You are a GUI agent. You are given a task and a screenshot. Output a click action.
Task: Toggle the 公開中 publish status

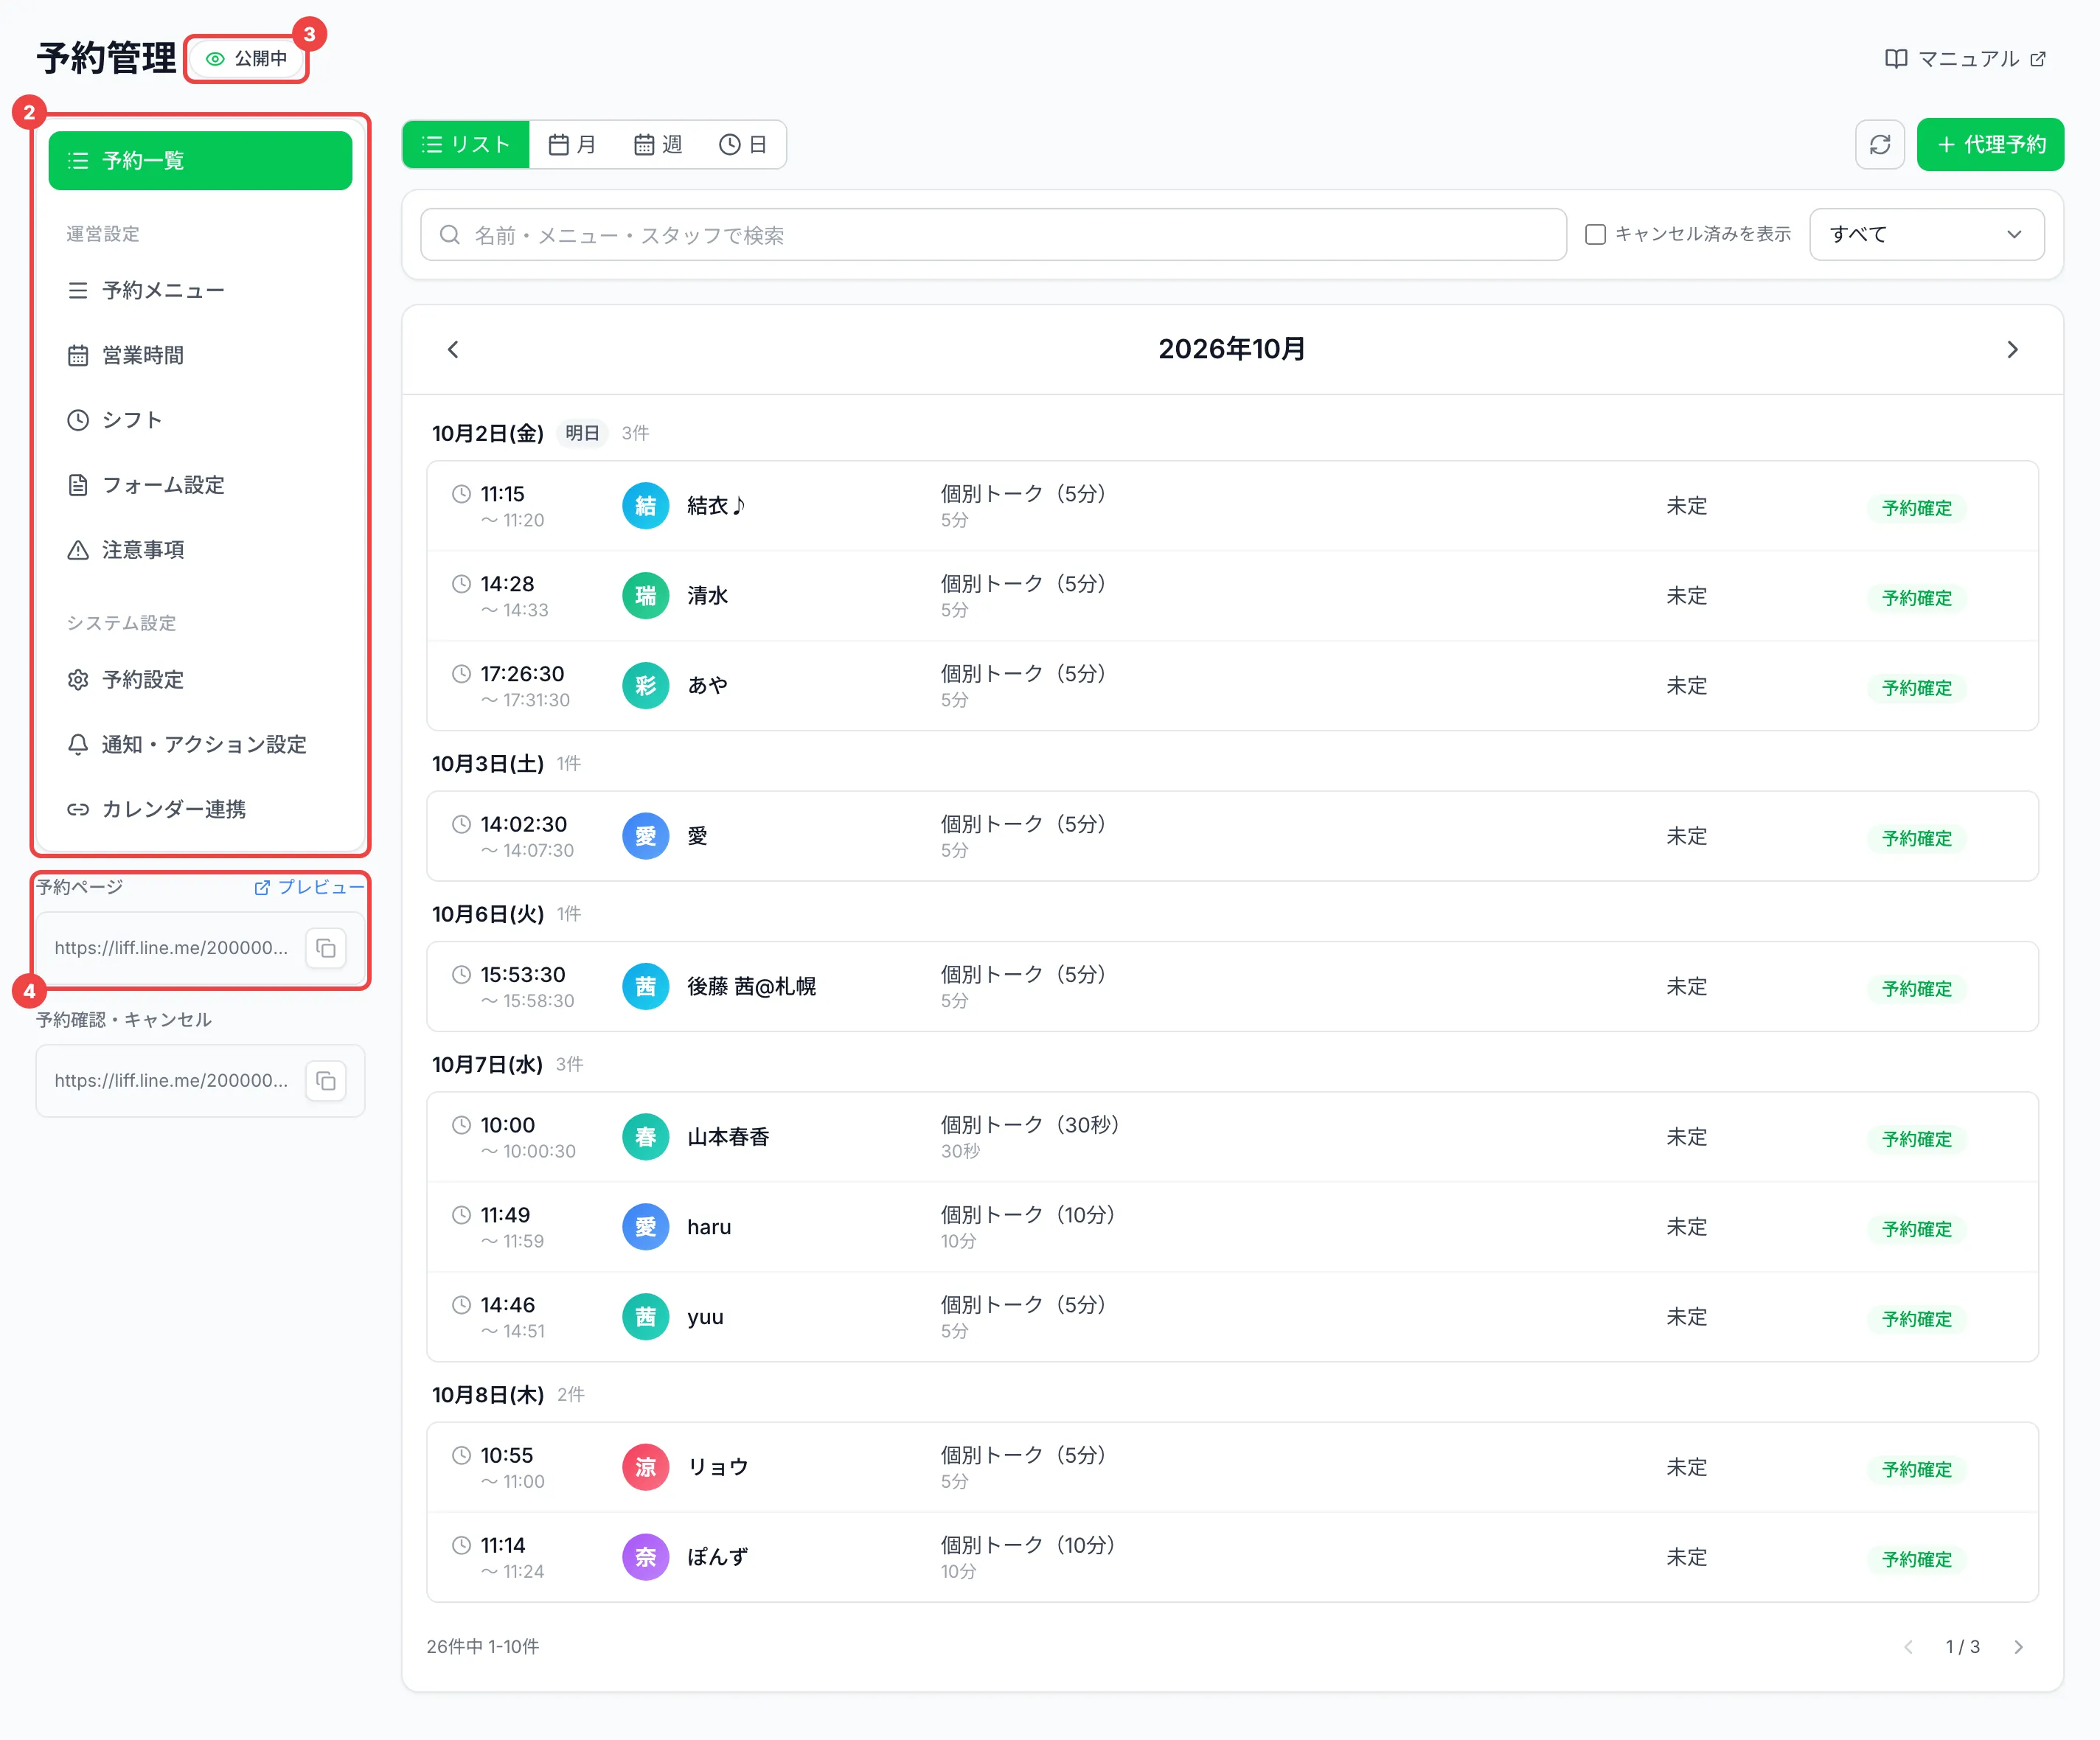tap(246, 59)
